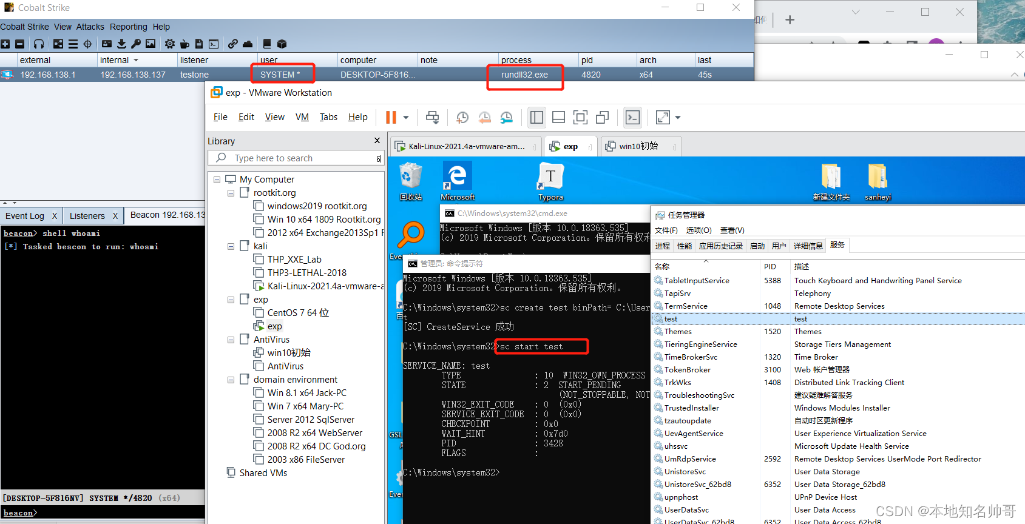The width and height of the screenshot is (1025, 524).
Task: Click take snapshot clock icon
Action: 462,117
